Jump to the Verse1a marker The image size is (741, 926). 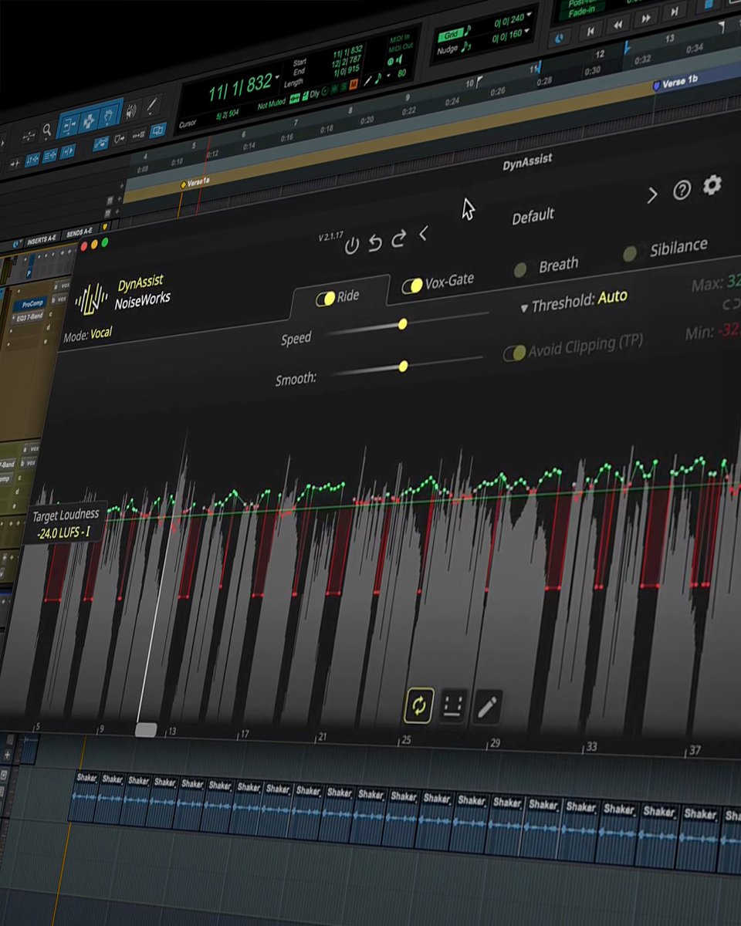(195, 183)
